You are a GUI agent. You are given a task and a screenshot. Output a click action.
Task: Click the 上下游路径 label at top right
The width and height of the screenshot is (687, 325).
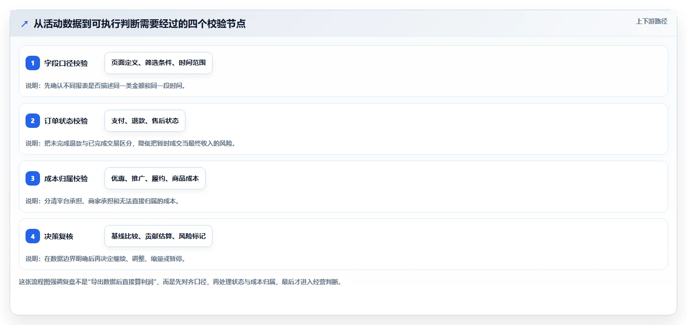click(651, 21)
